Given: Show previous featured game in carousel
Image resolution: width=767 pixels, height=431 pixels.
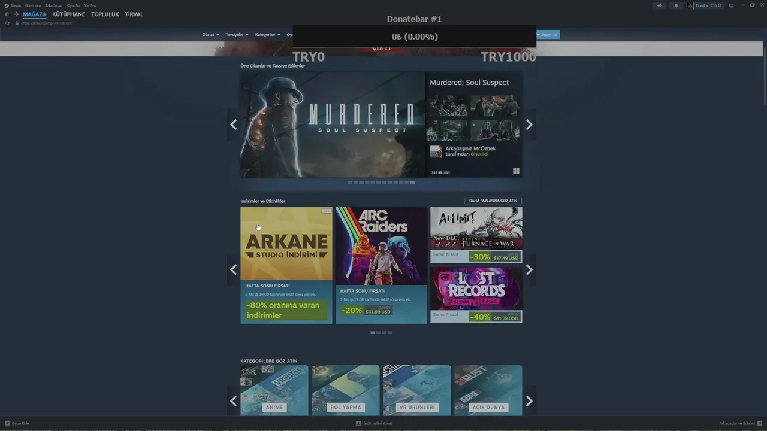Looking at the screenshot, I should 234,125.
